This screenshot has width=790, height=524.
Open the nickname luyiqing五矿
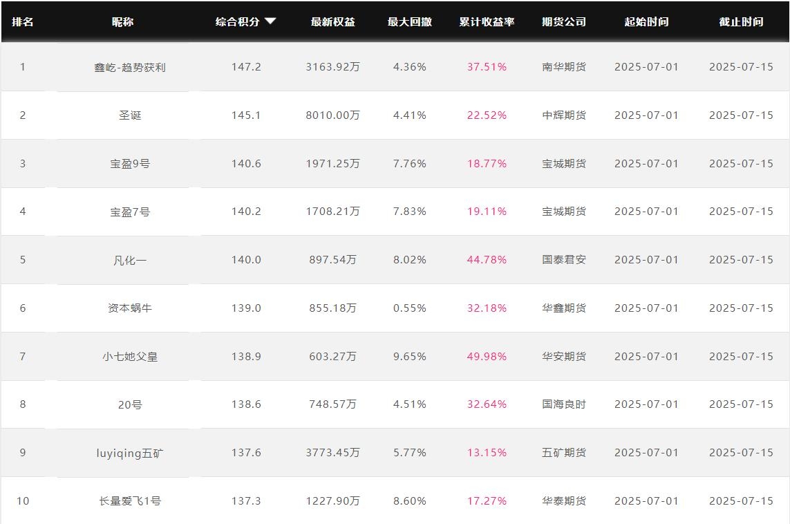click(x=130, y=453)
